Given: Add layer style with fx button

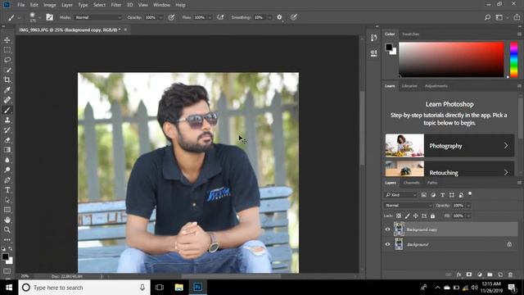Looking at the screenshot, I should (458, 275).
